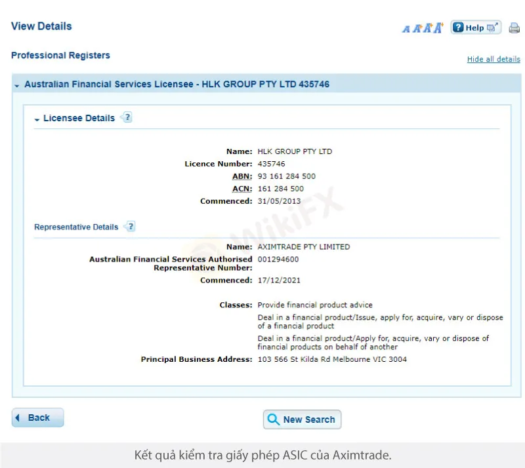Collapse the Australian Financial Services Licensee section
Viewport: 525px width, 468px height.
click(17, 86)
